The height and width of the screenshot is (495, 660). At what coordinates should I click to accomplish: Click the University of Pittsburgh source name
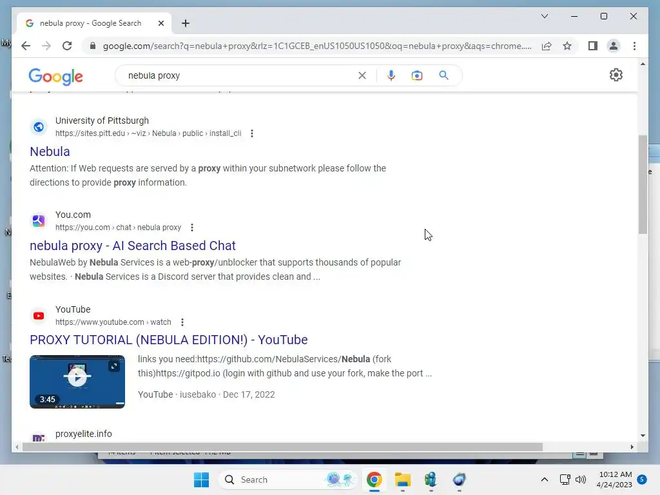point(102,121)
